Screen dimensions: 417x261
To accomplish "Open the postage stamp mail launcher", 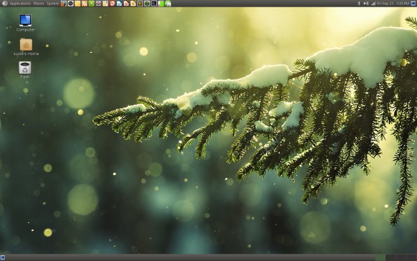I will (x=105, y=4).
